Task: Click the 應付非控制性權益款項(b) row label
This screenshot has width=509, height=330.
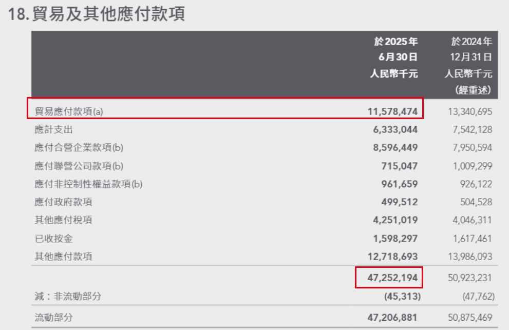Action: [x=88, y=184]
